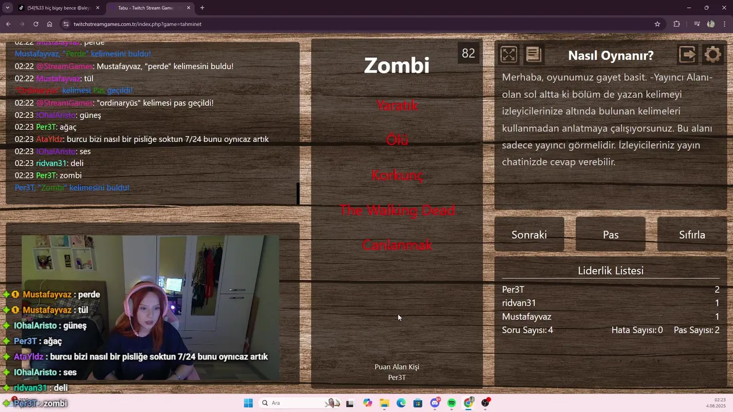Select the Tabu - Twitch Stream Games tab
733x412 pixels.
tap(145, 8)
